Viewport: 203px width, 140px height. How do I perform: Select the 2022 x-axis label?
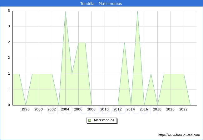[184, 109]
